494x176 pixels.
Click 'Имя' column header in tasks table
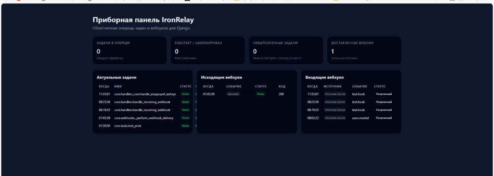pyautogui.click(x=118, y=86)
